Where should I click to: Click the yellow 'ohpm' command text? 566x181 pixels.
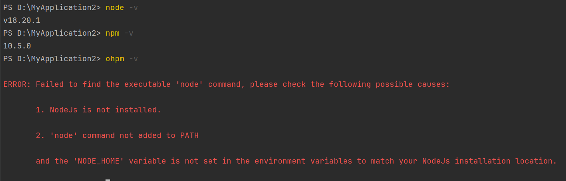point(115,59)
